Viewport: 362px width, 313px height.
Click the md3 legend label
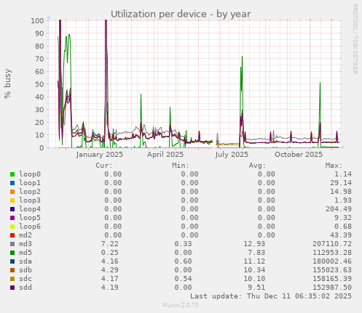pos(25,244)
